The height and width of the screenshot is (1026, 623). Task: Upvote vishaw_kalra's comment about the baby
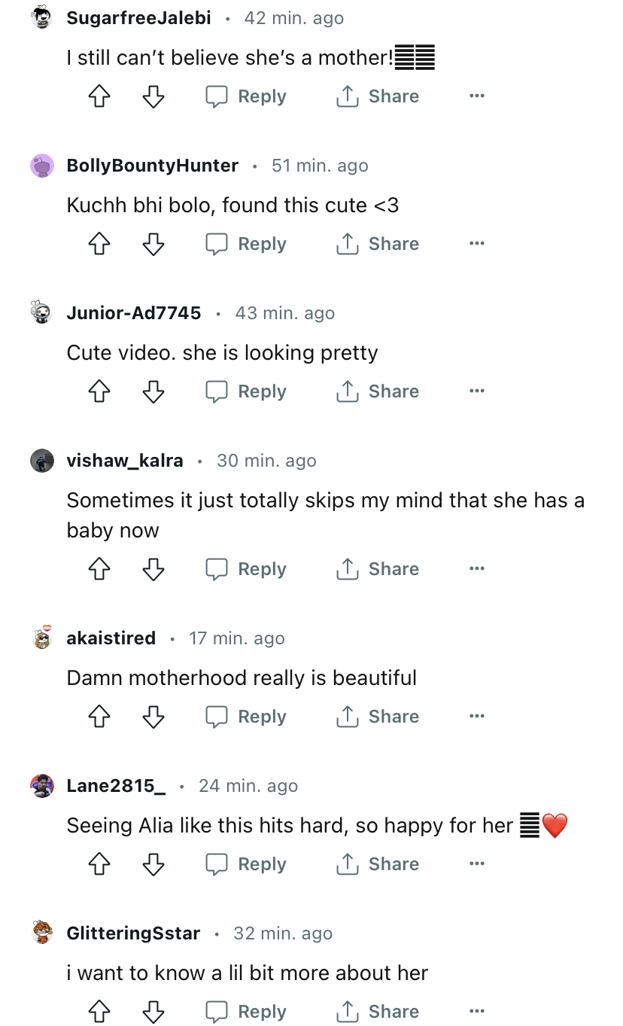click(x=99, y=569)
